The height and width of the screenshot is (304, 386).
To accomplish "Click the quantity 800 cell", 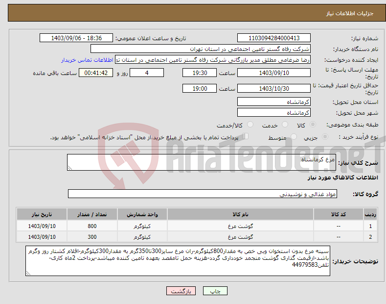I will 92,226.
